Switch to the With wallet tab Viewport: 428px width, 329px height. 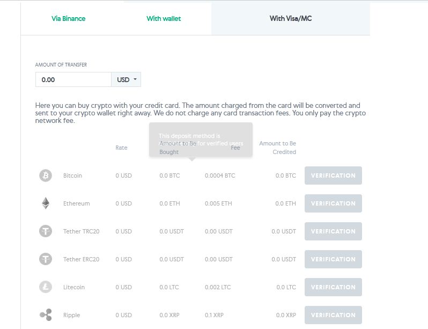[x=164, y=19]
